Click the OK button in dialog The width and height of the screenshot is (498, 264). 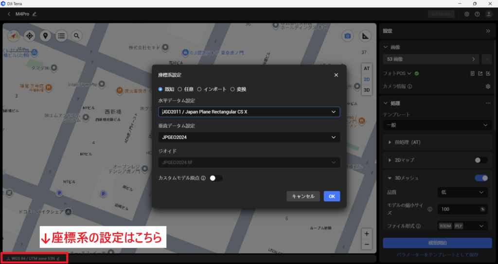pyautogui.click(x=332, y=196)
